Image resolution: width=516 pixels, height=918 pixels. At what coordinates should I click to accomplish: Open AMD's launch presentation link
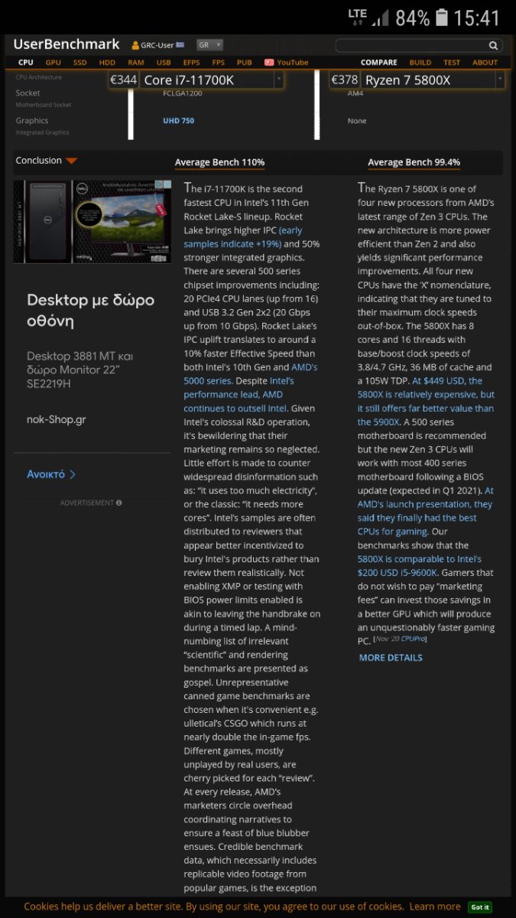click(425, 511)
